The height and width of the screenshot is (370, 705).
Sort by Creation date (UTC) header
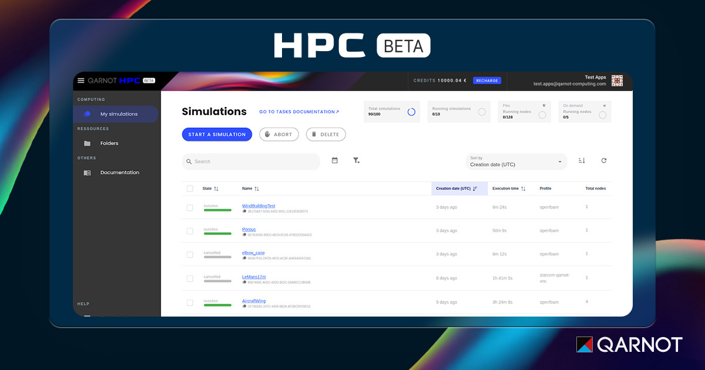tap(459, 189)
